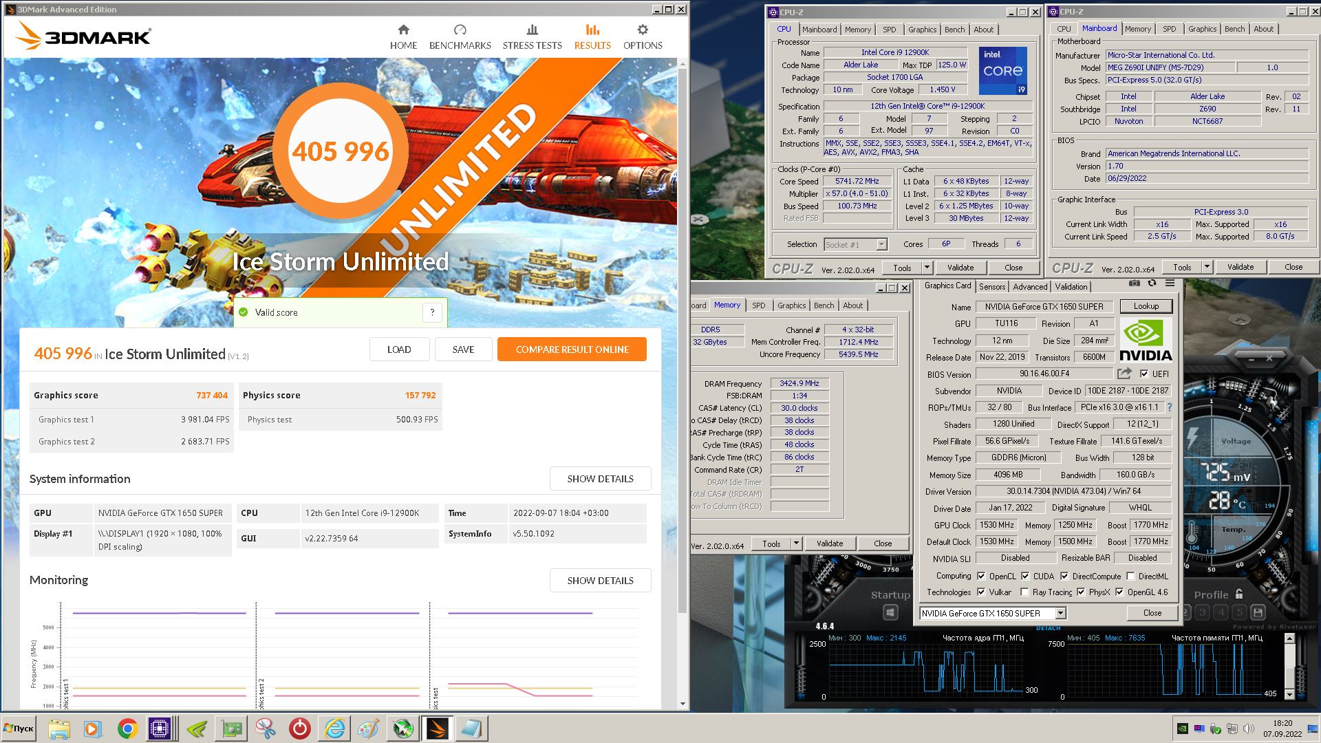The height and width of the screenshot is (743, 1321).
Task: Expand the Tools dropdown arrow in CPU-Z Mainboard window
Action: coord(1206,267)
